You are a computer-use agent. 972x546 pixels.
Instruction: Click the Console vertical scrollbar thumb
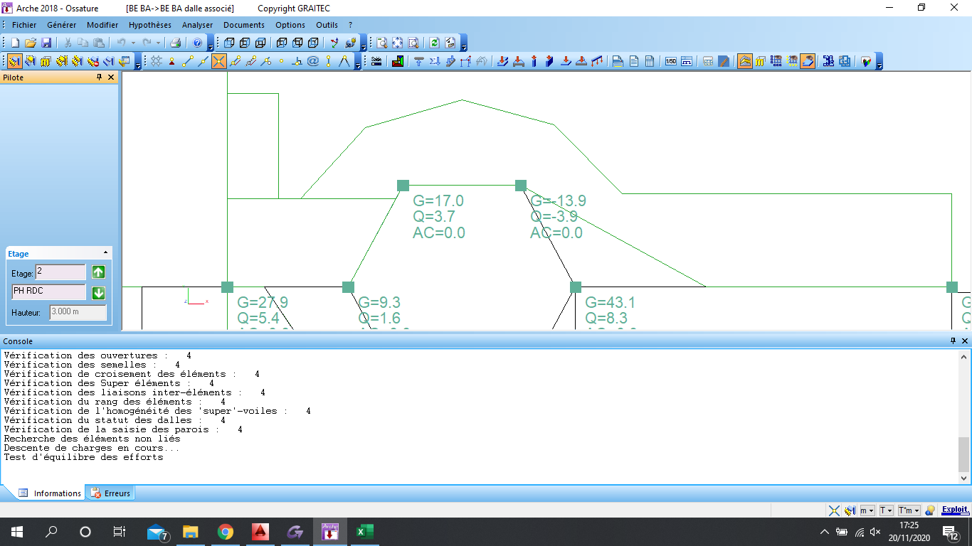point(964,455)
